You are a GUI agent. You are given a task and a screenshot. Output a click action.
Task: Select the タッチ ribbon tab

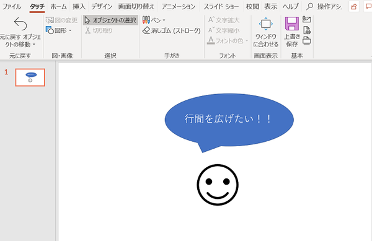tap(37, 7)
